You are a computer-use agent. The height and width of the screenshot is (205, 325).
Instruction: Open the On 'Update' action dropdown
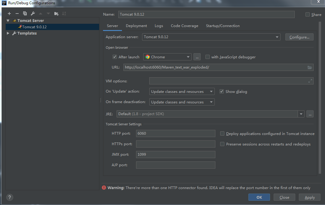click(182, 91)
